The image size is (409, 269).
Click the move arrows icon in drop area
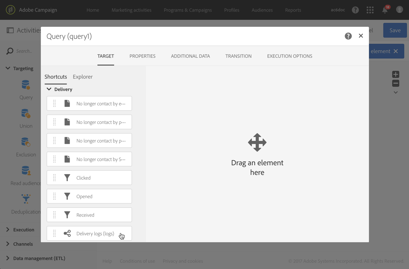pos(257,142)
